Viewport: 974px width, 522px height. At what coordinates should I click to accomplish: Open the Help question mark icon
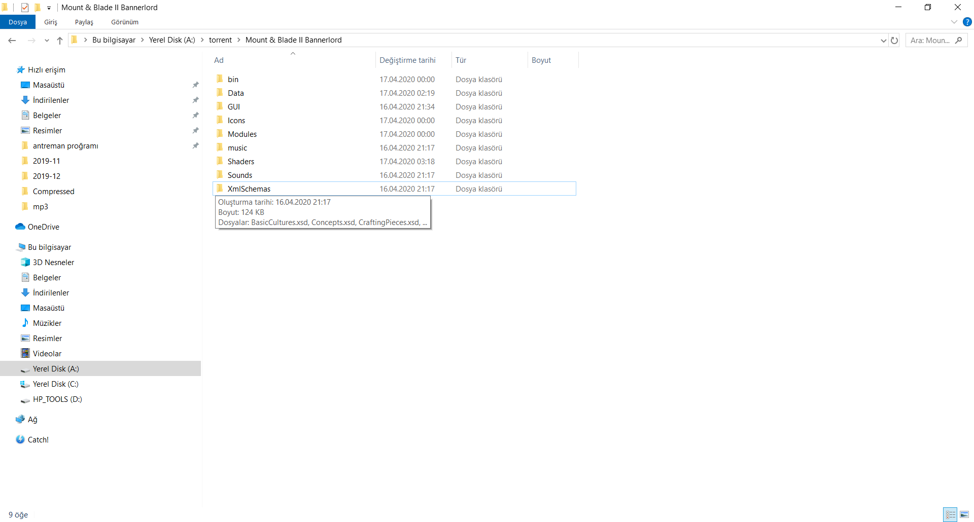(x=967, y=22)
